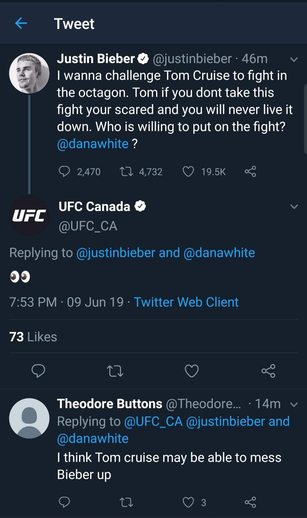Retweet Theodore Buttons' reply
This screenshot has height=518, width=307.
[126, 502]
